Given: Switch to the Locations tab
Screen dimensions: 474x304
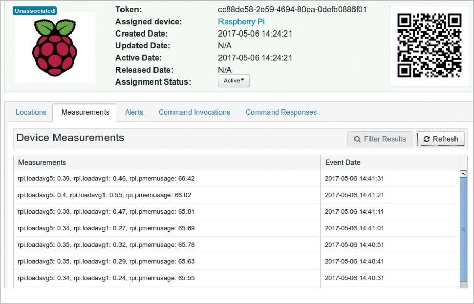Looking at the screenshot, I should [31, 112].
